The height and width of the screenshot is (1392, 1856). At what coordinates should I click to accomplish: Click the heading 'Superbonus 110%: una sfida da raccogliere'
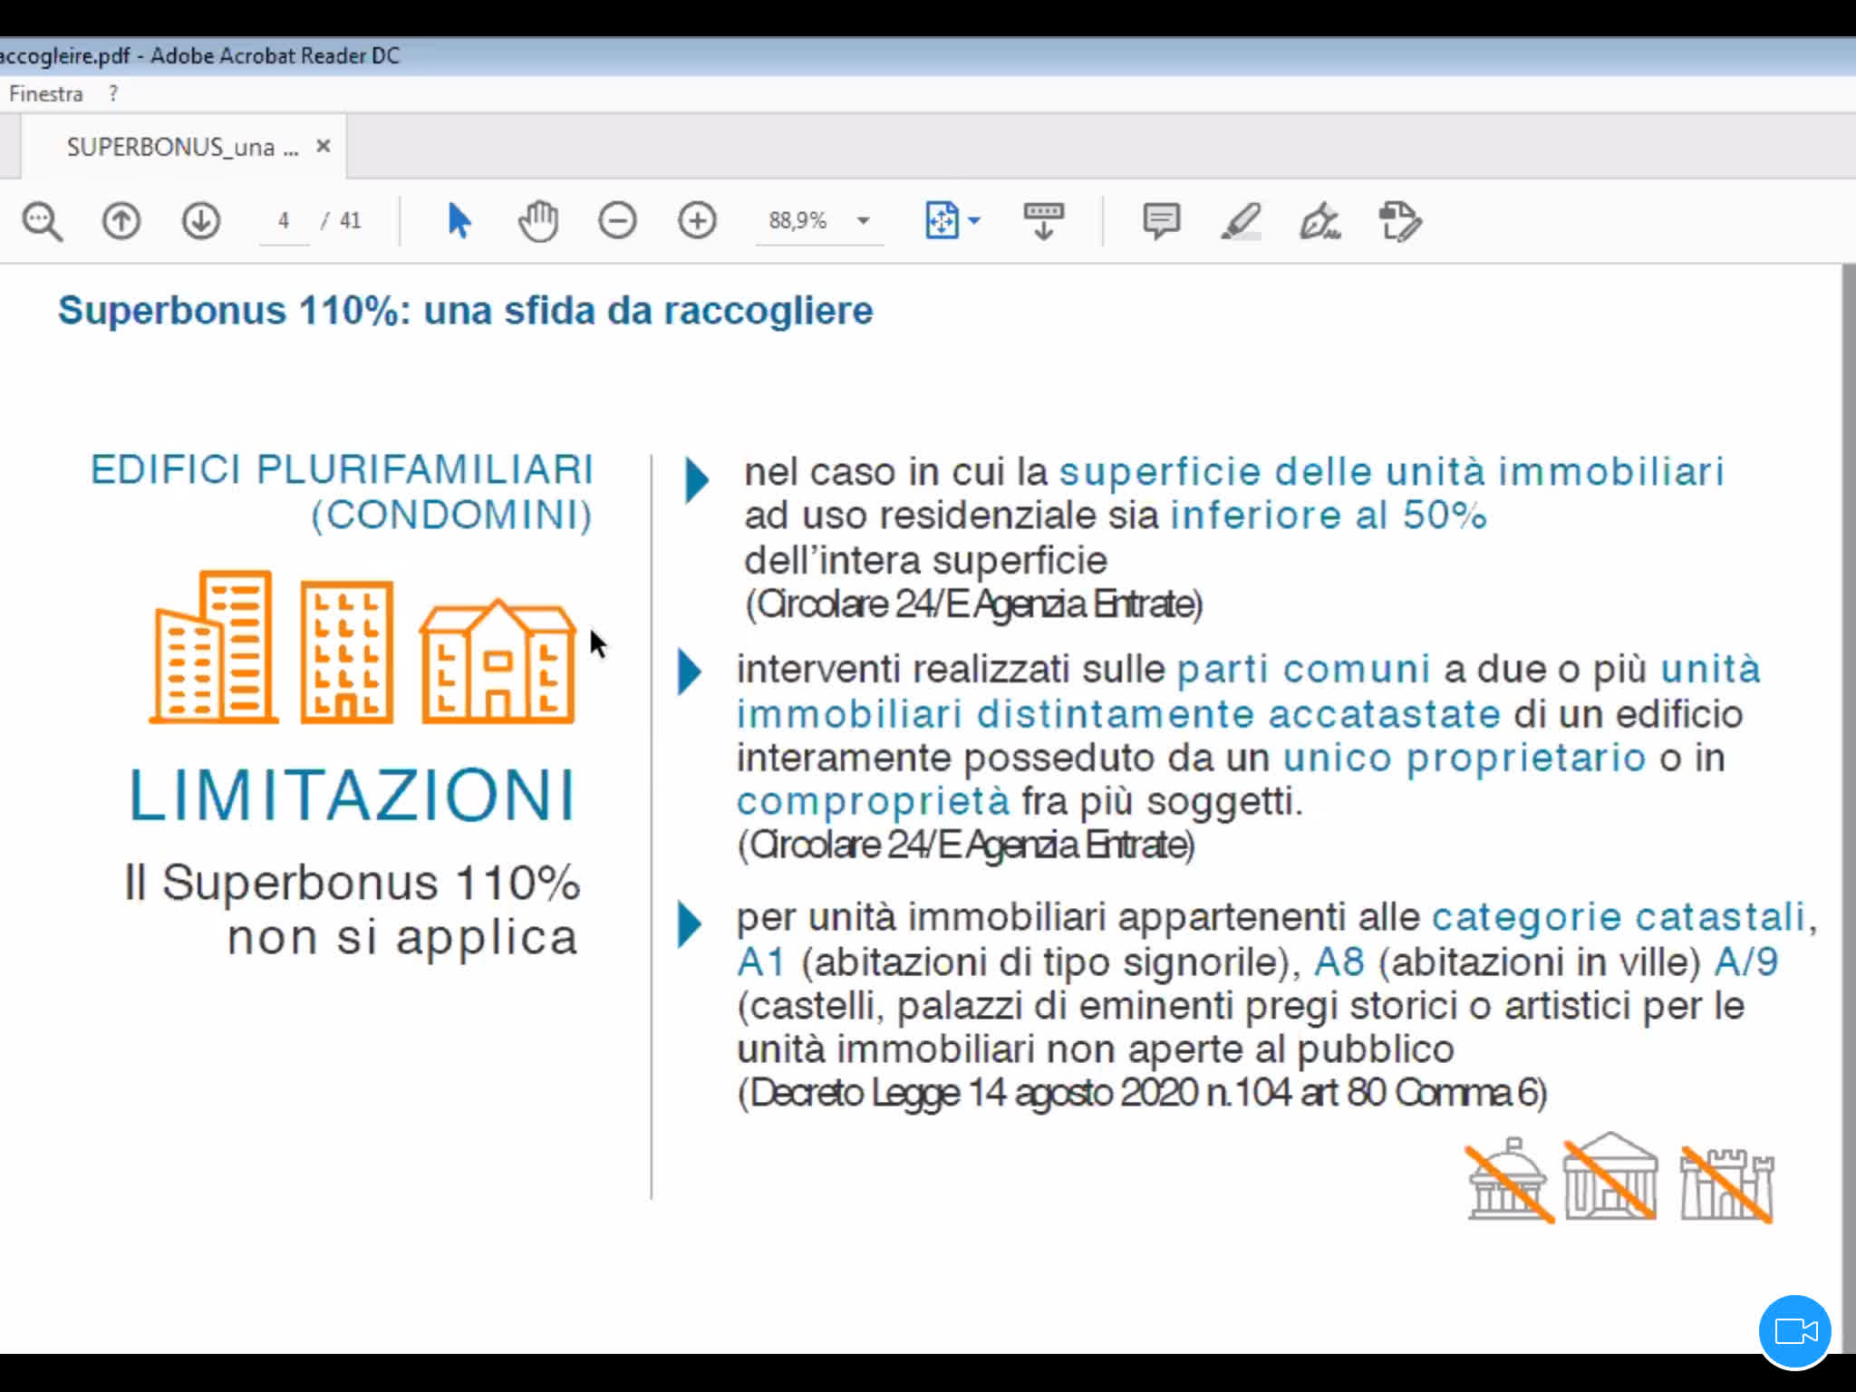click(x=466, y=311)
